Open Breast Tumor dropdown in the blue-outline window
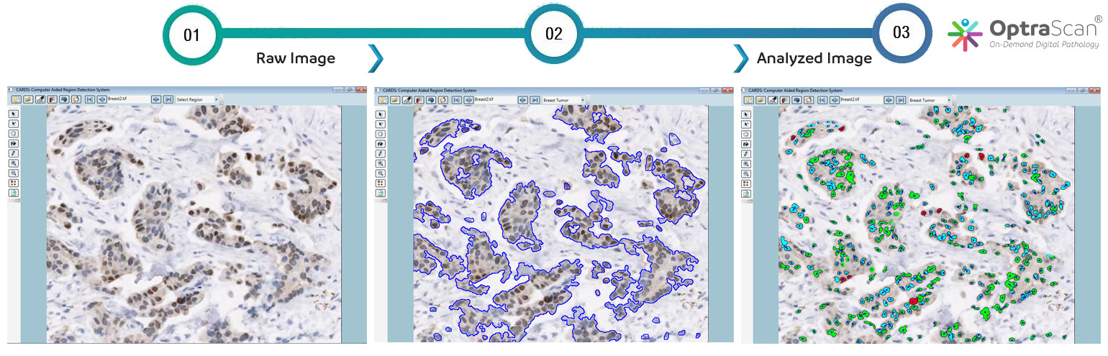1108x356 pixels. (564, 100)
